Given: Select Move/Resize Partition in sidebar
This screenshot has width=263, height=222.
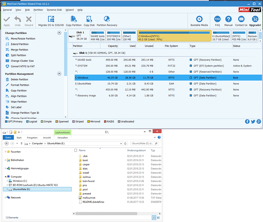Looking at the screenshot, I should pos(23,39).
